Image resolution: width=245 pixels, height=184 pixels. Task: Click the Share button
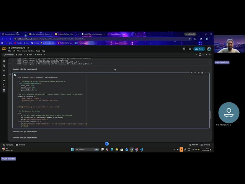coord(199,49)
